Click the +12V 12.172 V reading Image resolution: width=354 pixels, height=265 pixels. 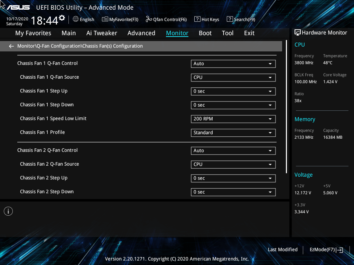[x=303, y=193]
